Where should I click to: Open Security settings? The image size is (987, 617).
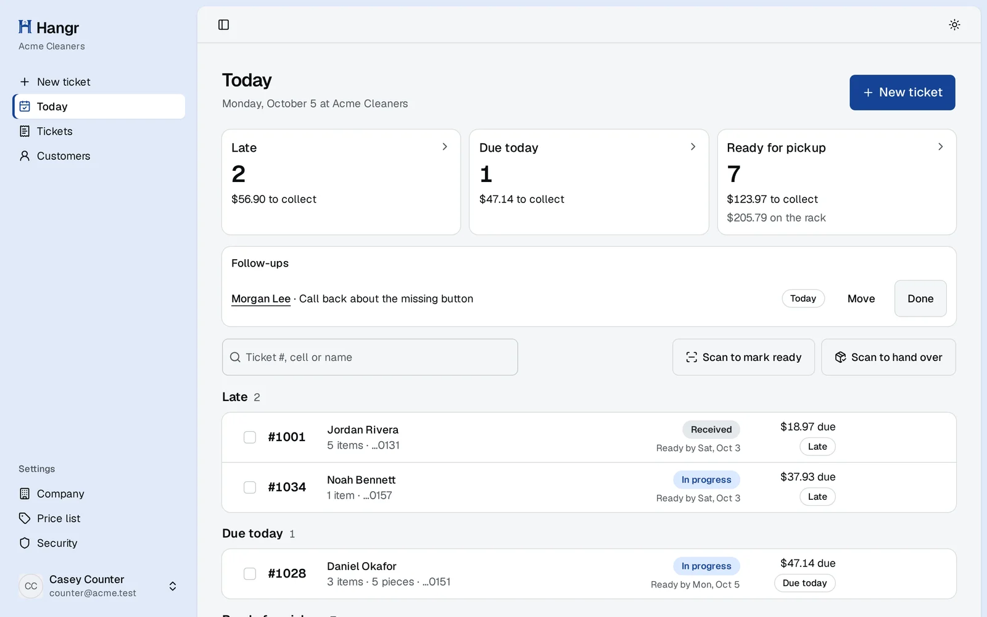pos(99,543)
